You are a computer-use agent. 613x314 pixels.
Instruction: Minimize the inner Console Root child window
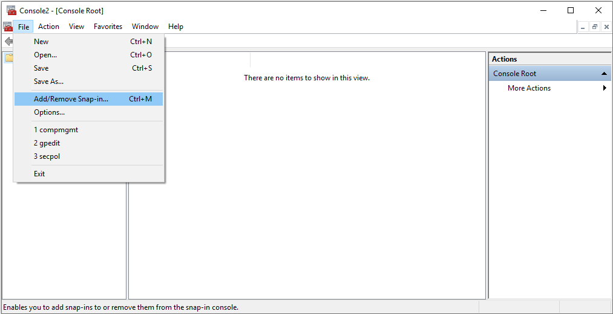coord(583,27)
